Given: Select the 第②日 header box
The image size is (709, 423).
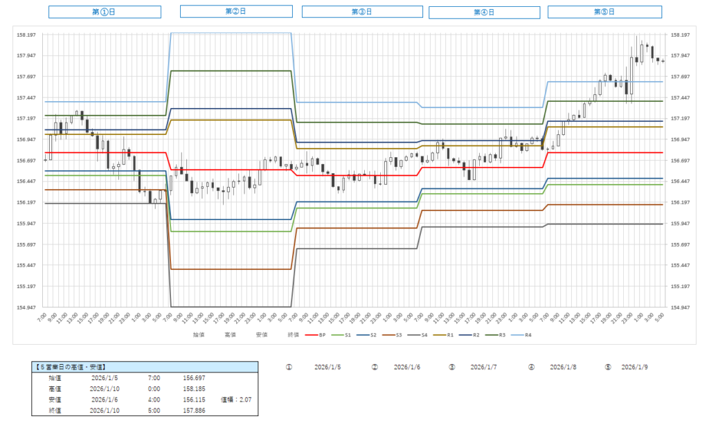Looking at the screenshot, I should [x=236, y=11].
